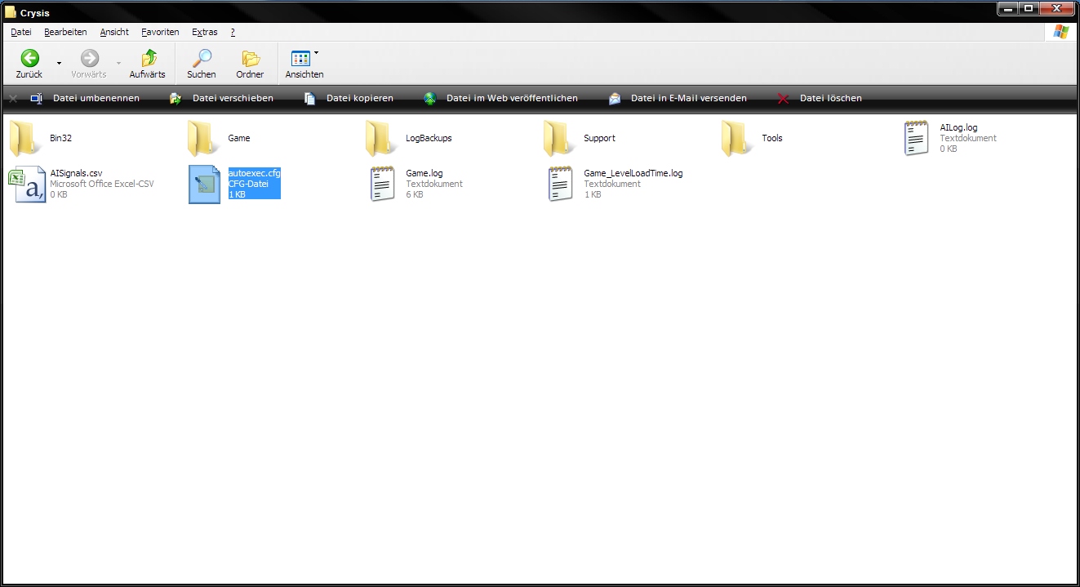Select the AISignals.csv Excel icon
Viewport: 1080px width, 587px height.
coord(26,184)
